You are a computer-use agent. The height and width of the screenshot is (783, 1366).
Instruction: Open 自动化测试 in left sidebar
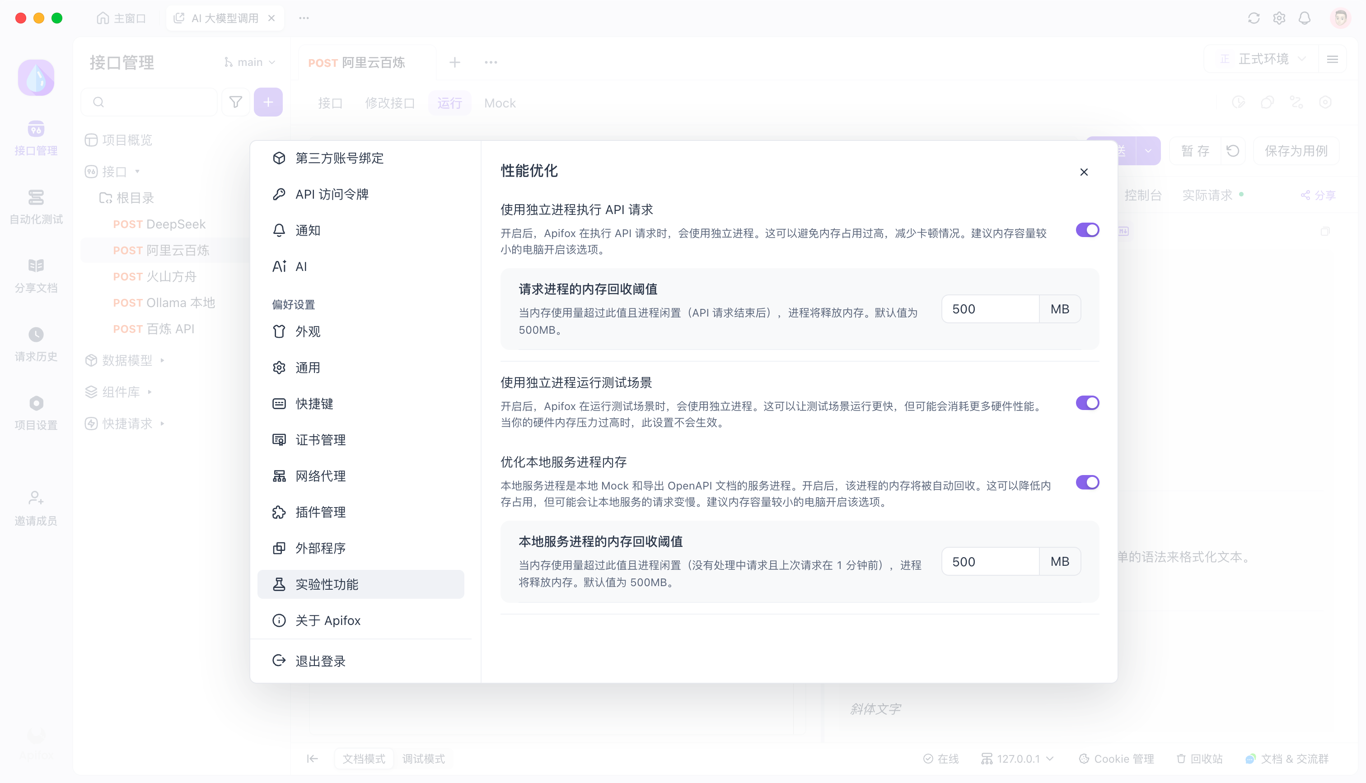[x=36, y=206]
